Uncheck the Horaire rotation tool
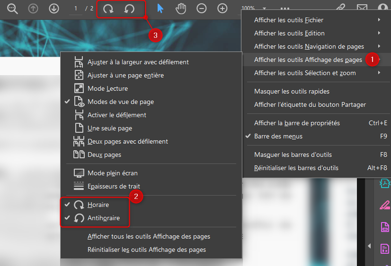The height and width of the screenshot is (266, 391). 98,205
